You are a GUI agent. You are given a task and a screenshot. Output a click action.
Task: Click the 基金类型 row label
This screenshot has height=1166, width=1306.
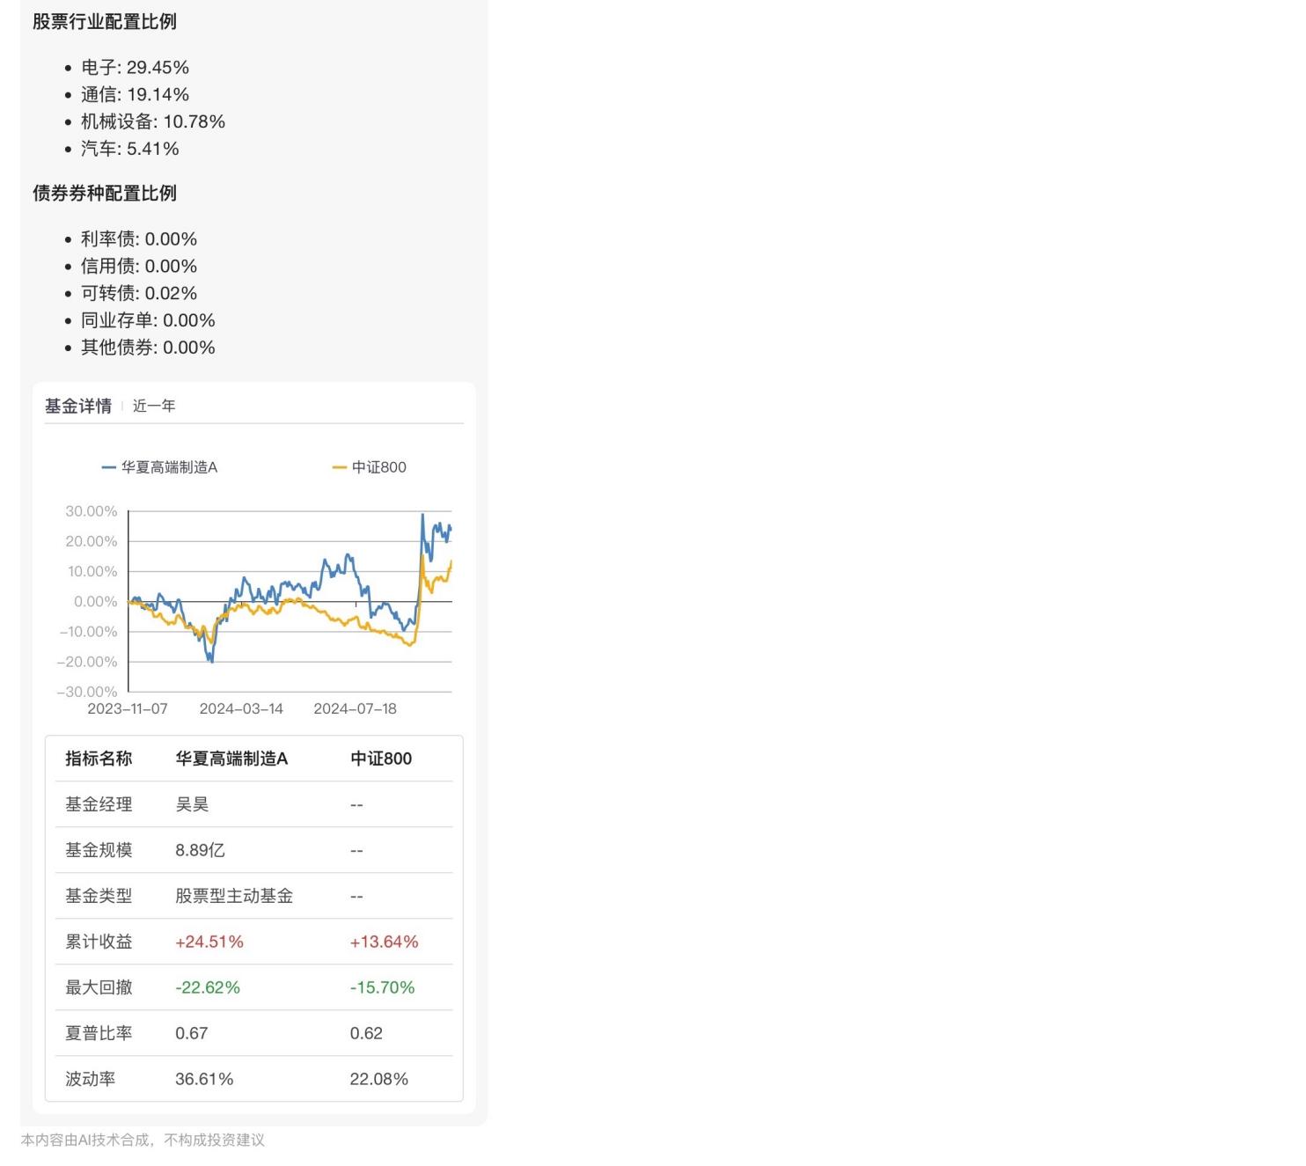[99, 896]
